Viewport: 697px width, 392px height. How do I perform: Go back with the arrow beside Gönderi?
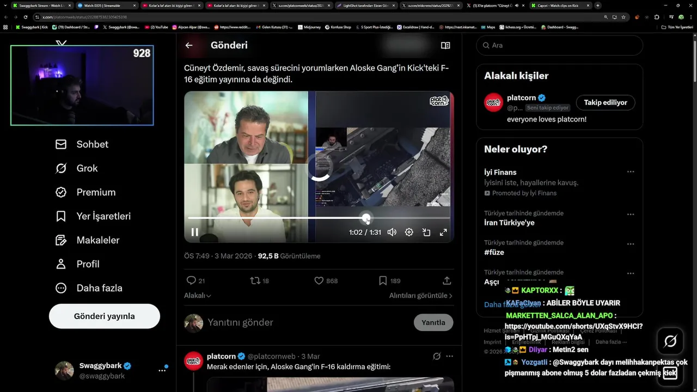(x=189, y=46)
